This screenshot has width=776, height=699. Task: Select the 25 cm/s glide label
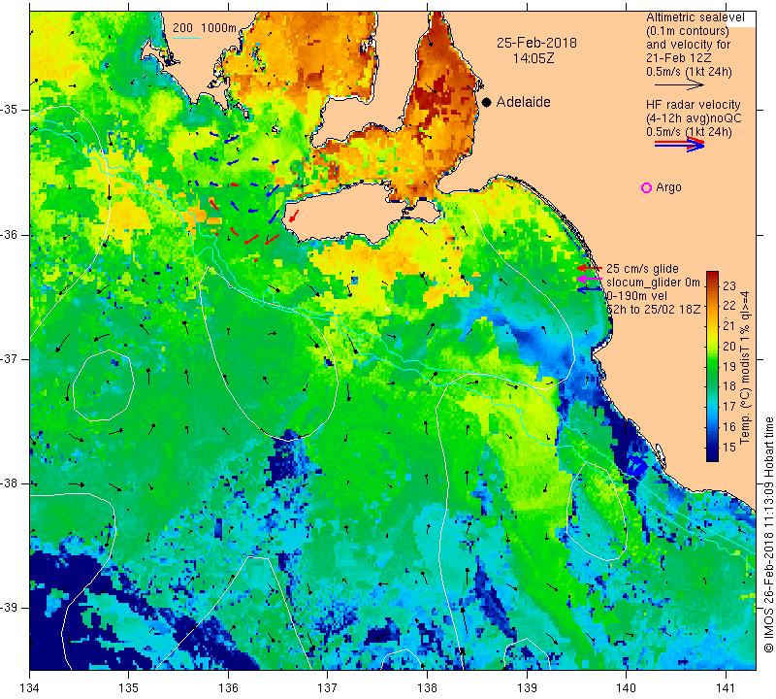tap(642, 269)
